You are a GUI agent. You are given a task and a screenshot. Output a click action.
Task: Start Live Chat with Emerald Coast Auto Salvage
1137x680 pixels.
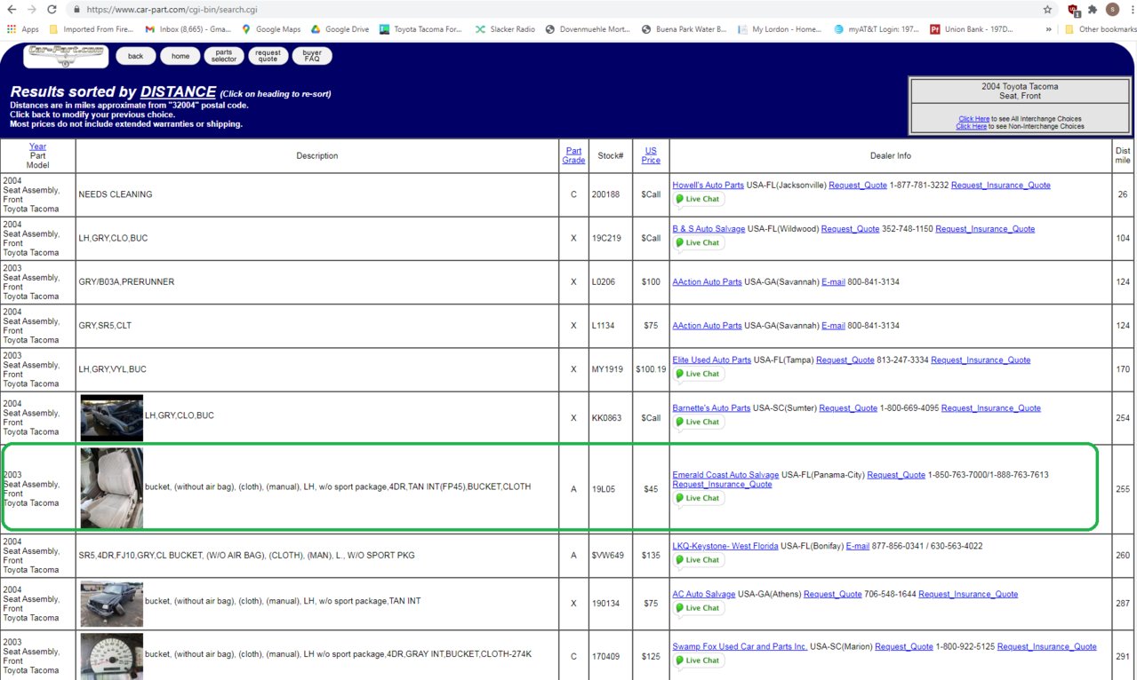[699, 499]
